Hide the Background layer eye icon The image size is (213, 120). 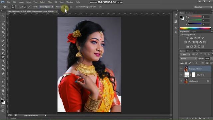click(181, 81)
